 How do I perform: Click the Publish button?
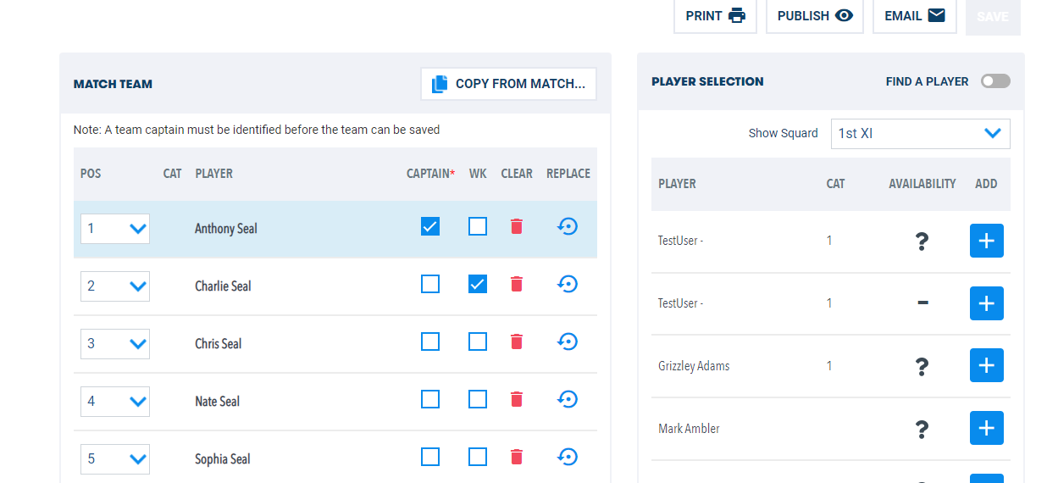click(x=814, y=15)
